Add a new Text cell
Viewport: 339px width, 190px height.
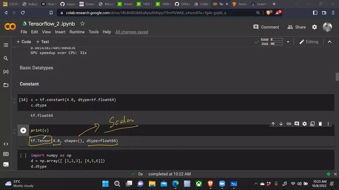coord(42,42)
